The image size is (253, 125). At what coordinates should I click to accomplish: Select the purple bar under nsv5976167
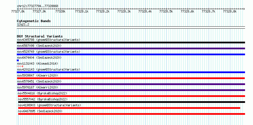(131, 90)
